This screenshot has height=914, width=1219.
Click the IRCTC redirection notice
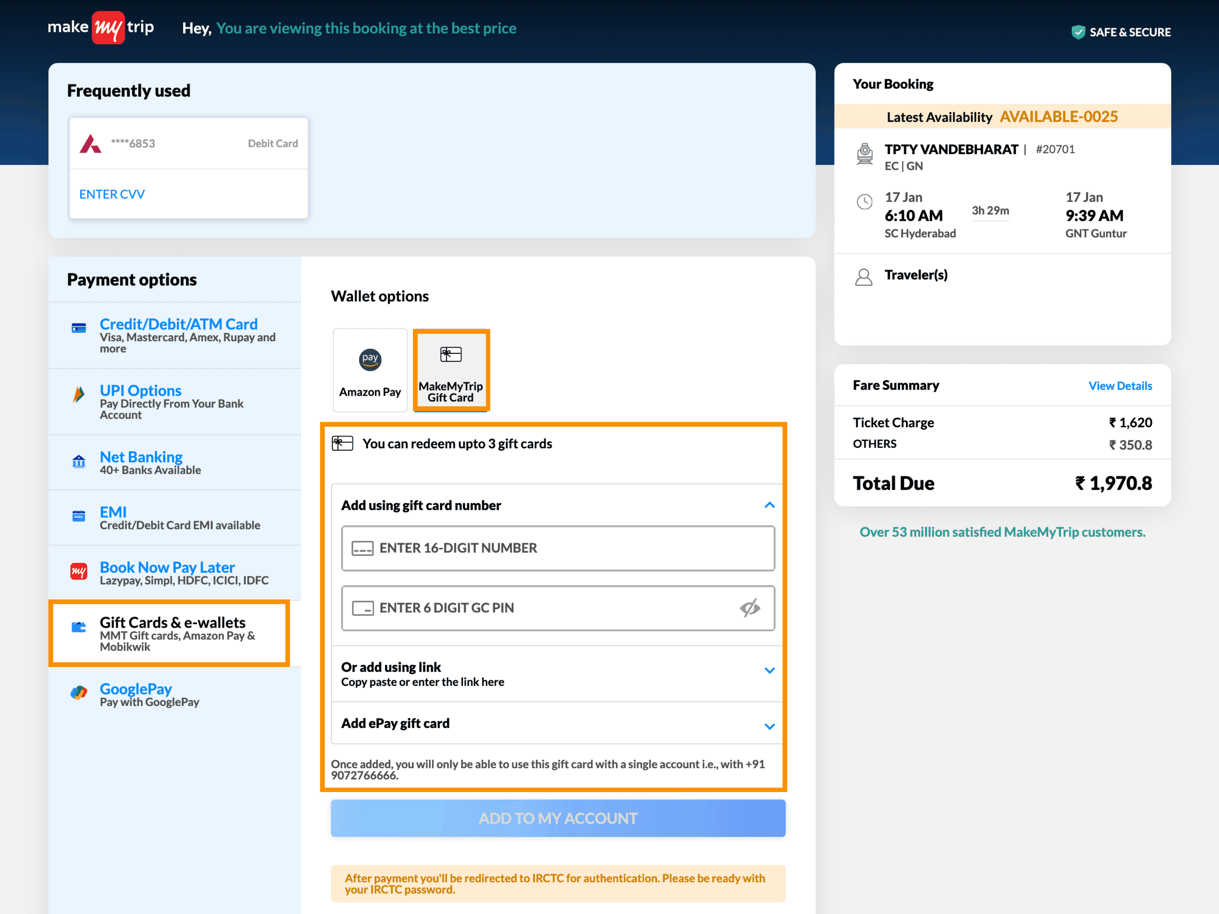click(x=558, y=884)
